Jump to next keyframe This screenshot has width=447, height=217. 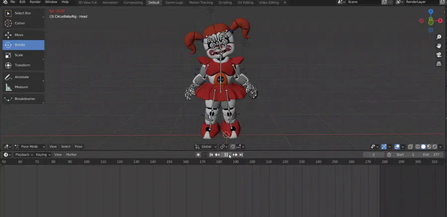click(x=235, y=154)
